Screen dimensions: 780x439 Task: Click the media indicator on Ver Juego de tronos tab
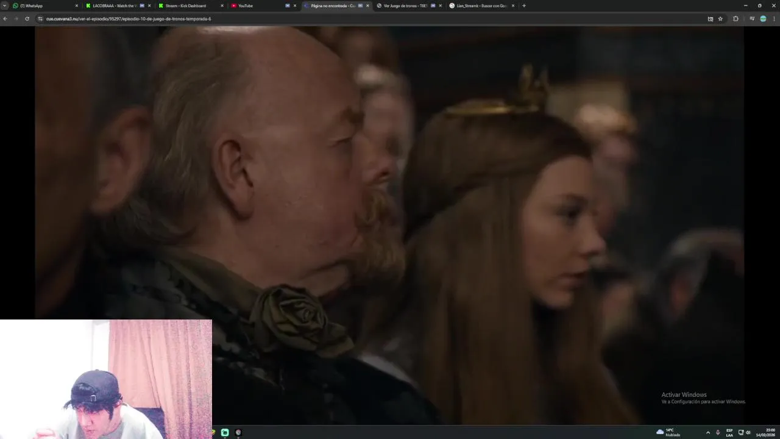pyautogui.click(x=433, y=5)
